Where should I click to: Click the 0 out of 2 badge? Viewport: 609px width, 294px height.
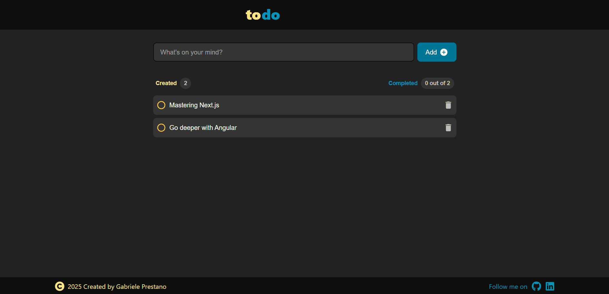click(437, 83)
